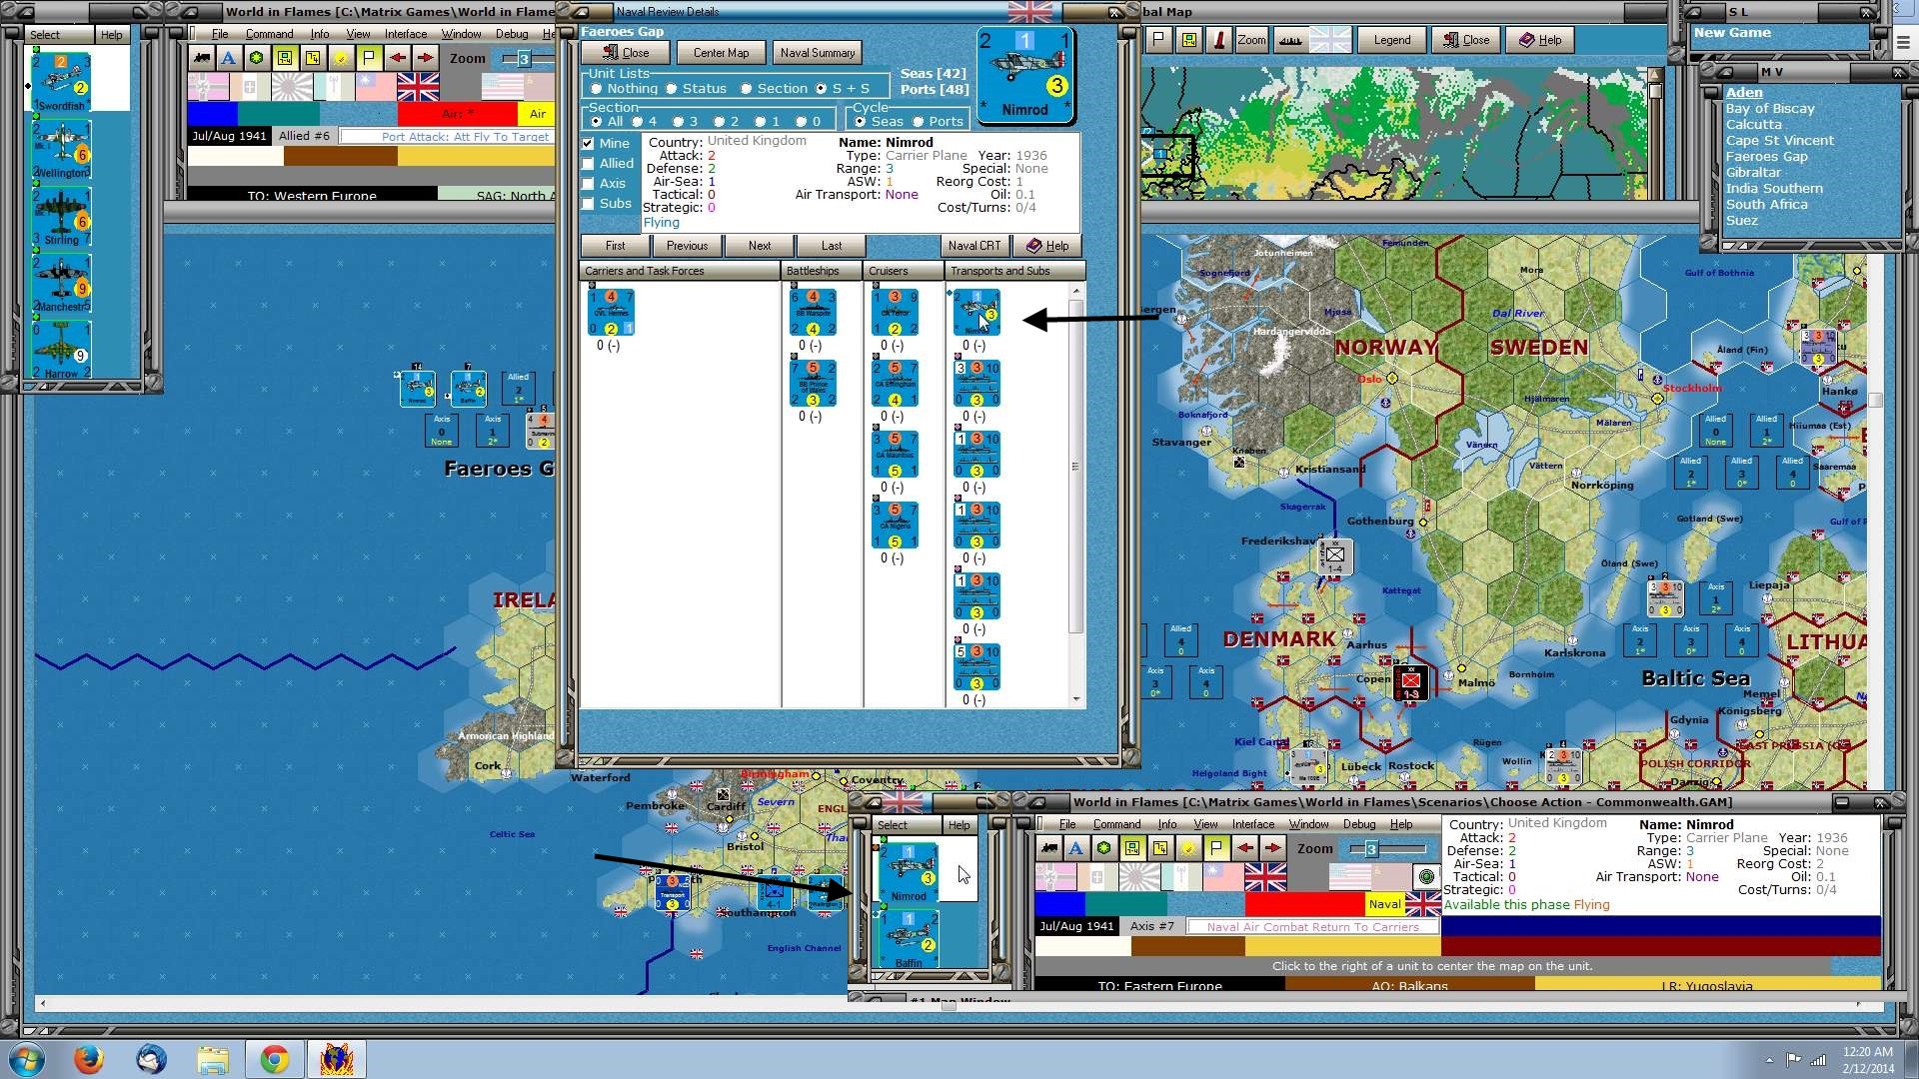Click the Nimrod plane counter in Transports column
Viewport: 1919px width, 1079px height.
point(976,312)
